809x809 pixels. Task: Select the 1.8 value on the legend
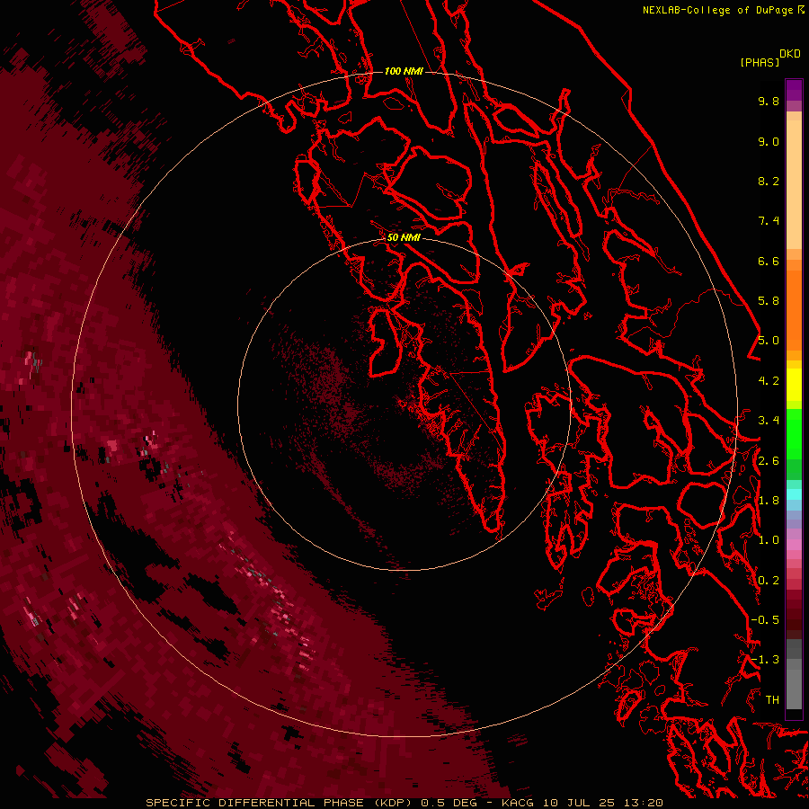(769, 501)
